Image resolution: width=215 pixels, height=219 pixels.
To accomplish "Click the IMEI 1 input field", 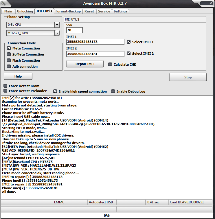I will [x=95, y=42].
